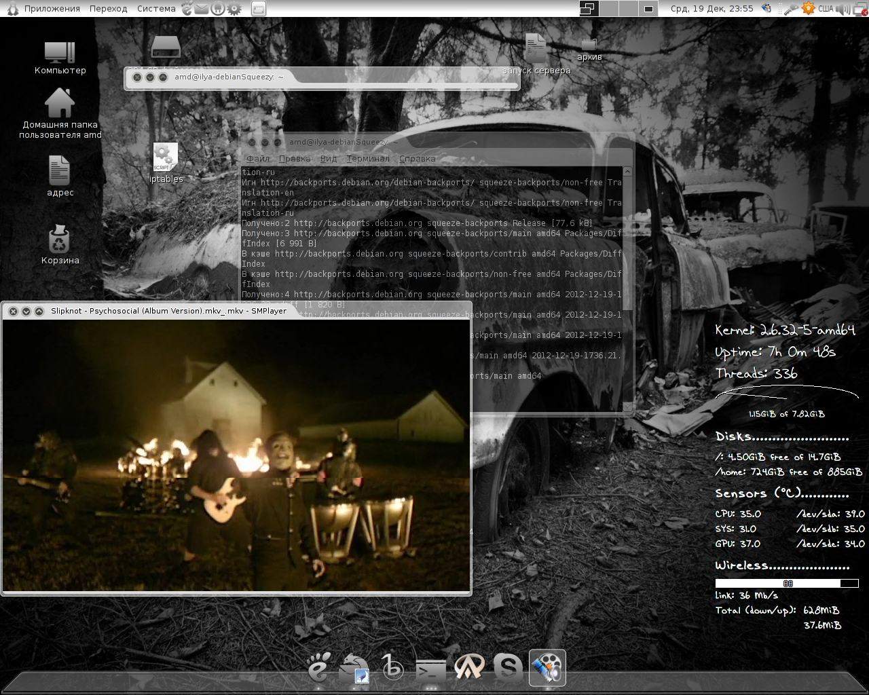The image size is (869, 695).
Task: Open the Справка menu in terminal
Action: click(417, 159)
